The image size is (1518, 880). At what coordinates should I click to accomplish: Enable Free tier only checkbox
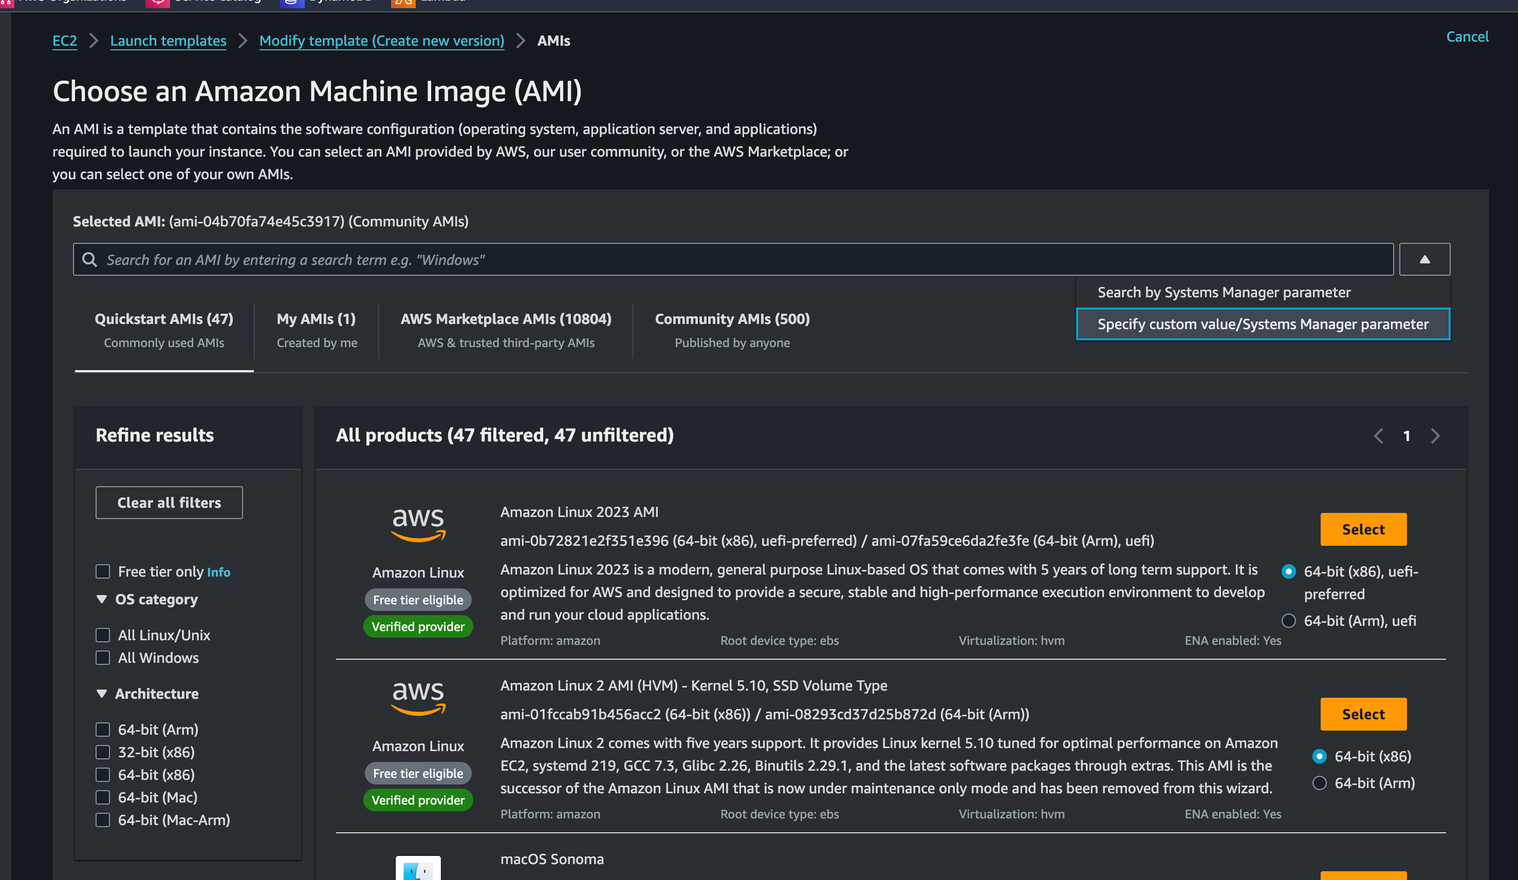tap(103, 571)
